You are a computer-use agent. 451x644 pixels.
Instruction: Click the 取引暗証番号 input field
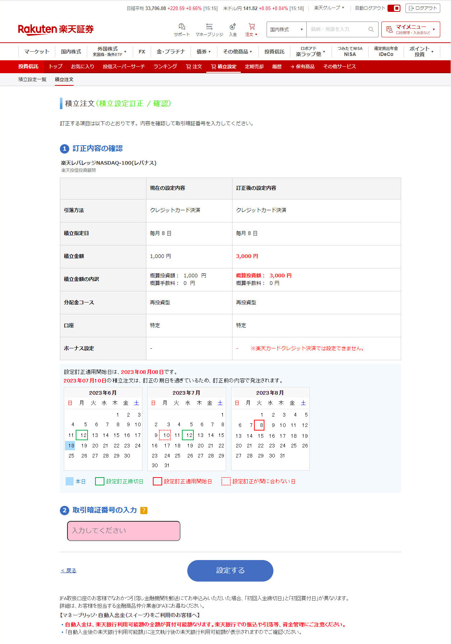pyautogui.click(x=123, y=531)
